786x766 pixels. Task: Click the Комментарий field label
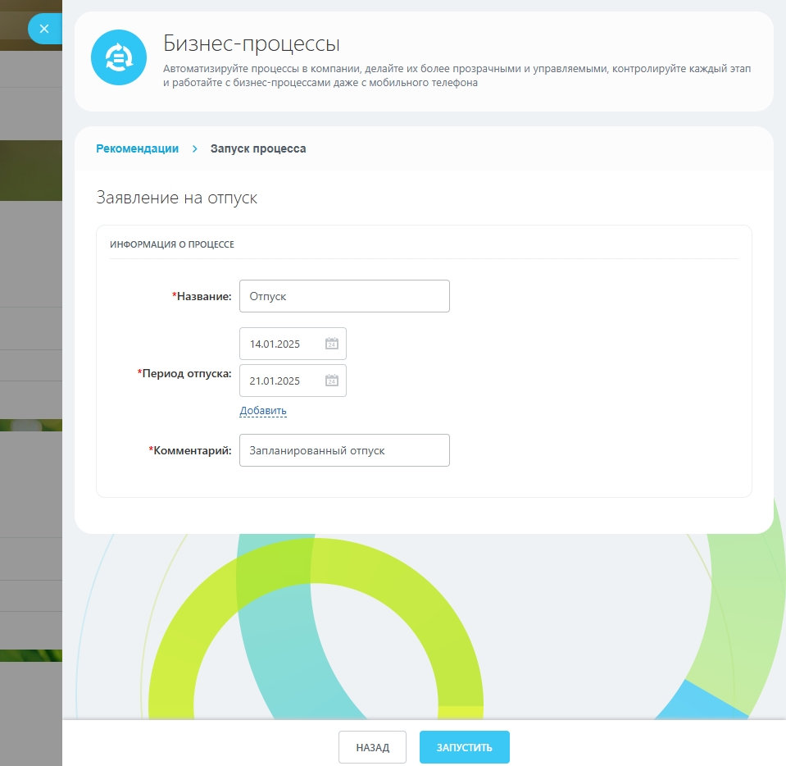point(191,450)
